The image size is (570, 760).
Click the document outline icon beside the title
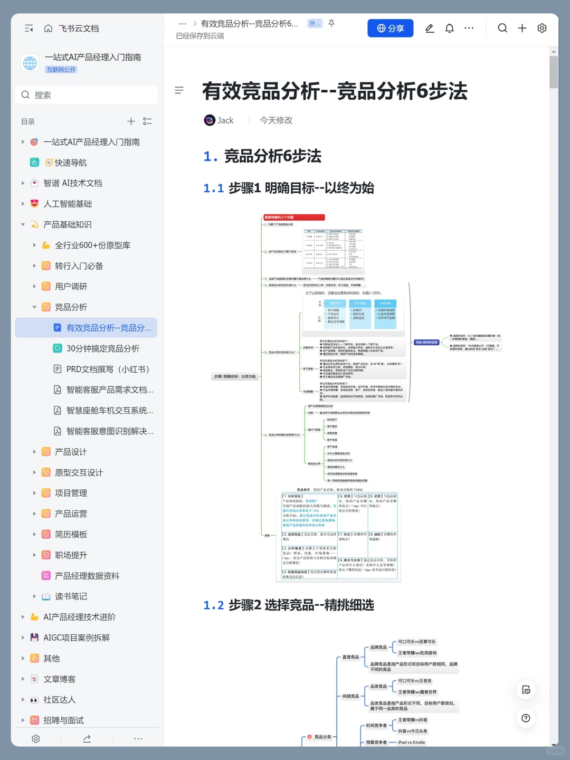click(x=179, y=90)
